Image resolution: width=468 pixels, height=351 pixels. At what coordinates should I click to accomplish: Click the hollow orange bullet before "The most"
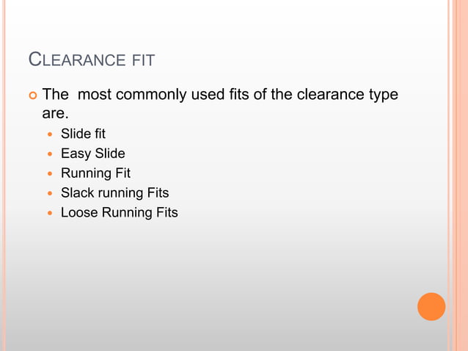coord(33,95)
